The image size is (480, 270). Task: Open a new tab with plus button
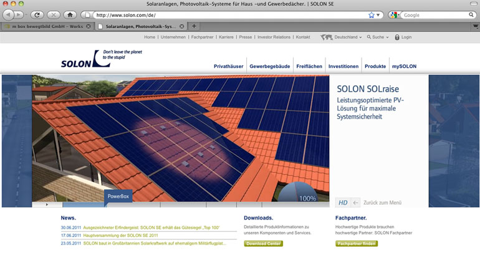(x=194, y=26)
